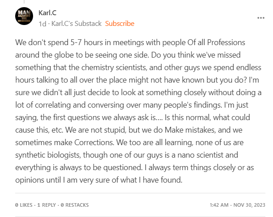Image resolution: width=273 pixels, height=217 pixels.
Task: Click the 1d relative timestamp
Action: (x=42, y=23)
